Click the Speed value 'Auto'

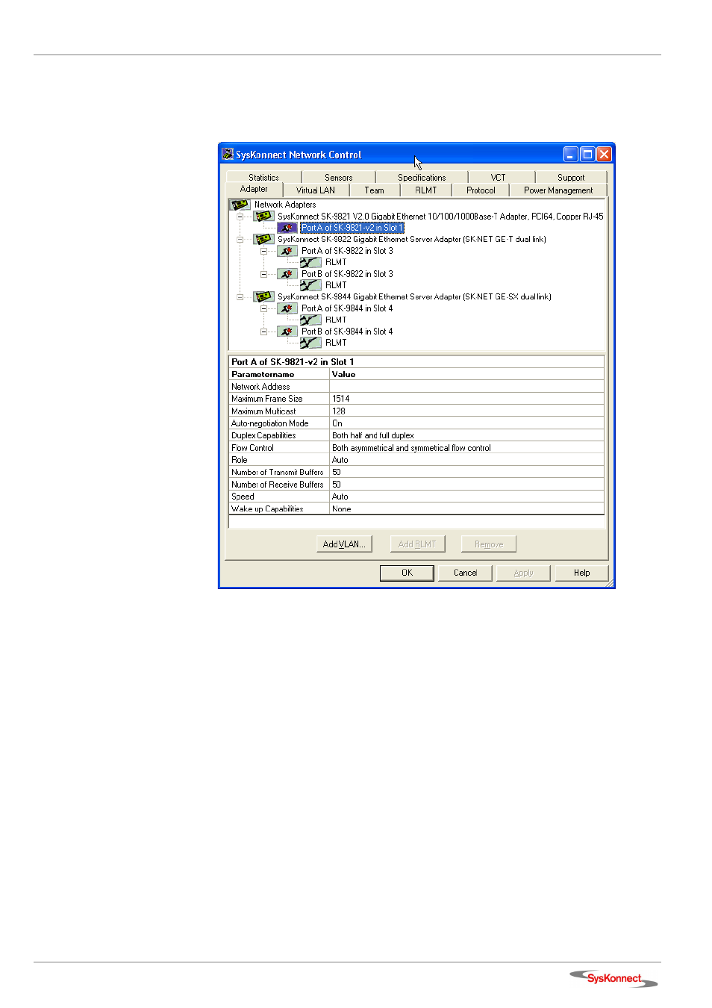tap(466, 497)
